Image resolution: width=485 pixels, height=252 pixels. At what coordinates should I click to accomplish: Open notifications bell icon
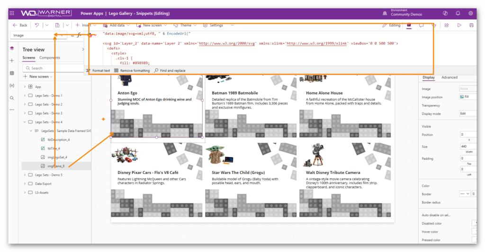[x=458, y=13]
